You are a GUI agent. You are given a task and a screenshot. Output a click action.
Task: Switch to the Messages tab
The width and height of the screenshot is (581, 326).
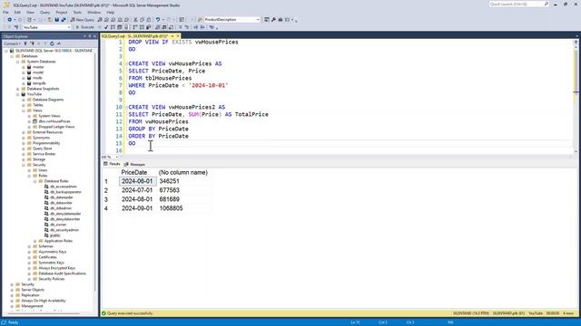click(x=134, y=164)
